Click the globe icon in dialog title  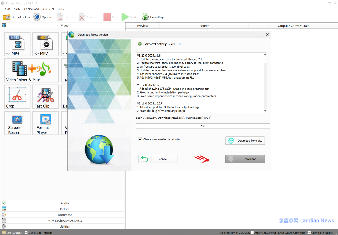[71, 34]
